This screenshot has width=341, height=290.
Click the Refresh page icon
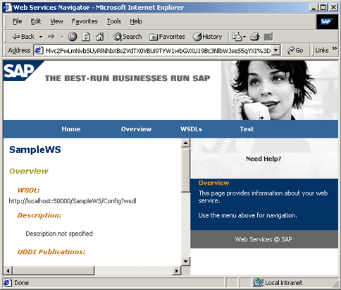pyautogui.click(x=86, y=37)
